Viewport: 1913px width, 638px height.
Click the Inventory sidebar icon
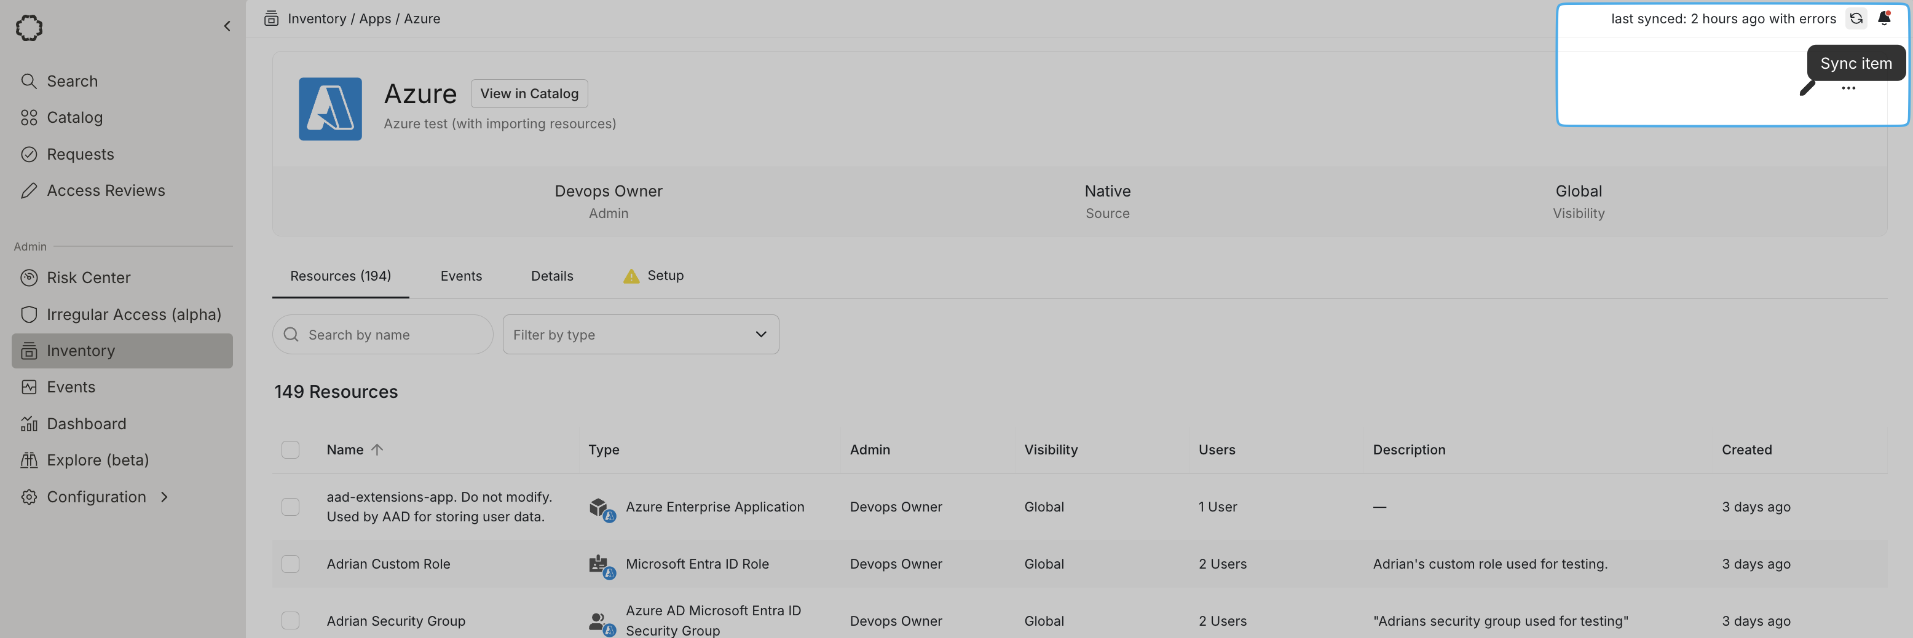(29, 350)
